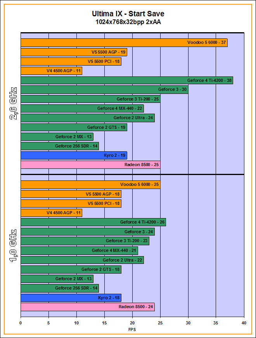256x338 pixels.
Task: Select the orange 'Voodoo 5 6000 - 37' bar
Action: 124,43
